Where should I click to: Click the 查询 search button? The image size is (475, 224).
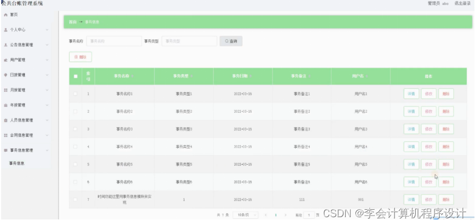(231, 41)
